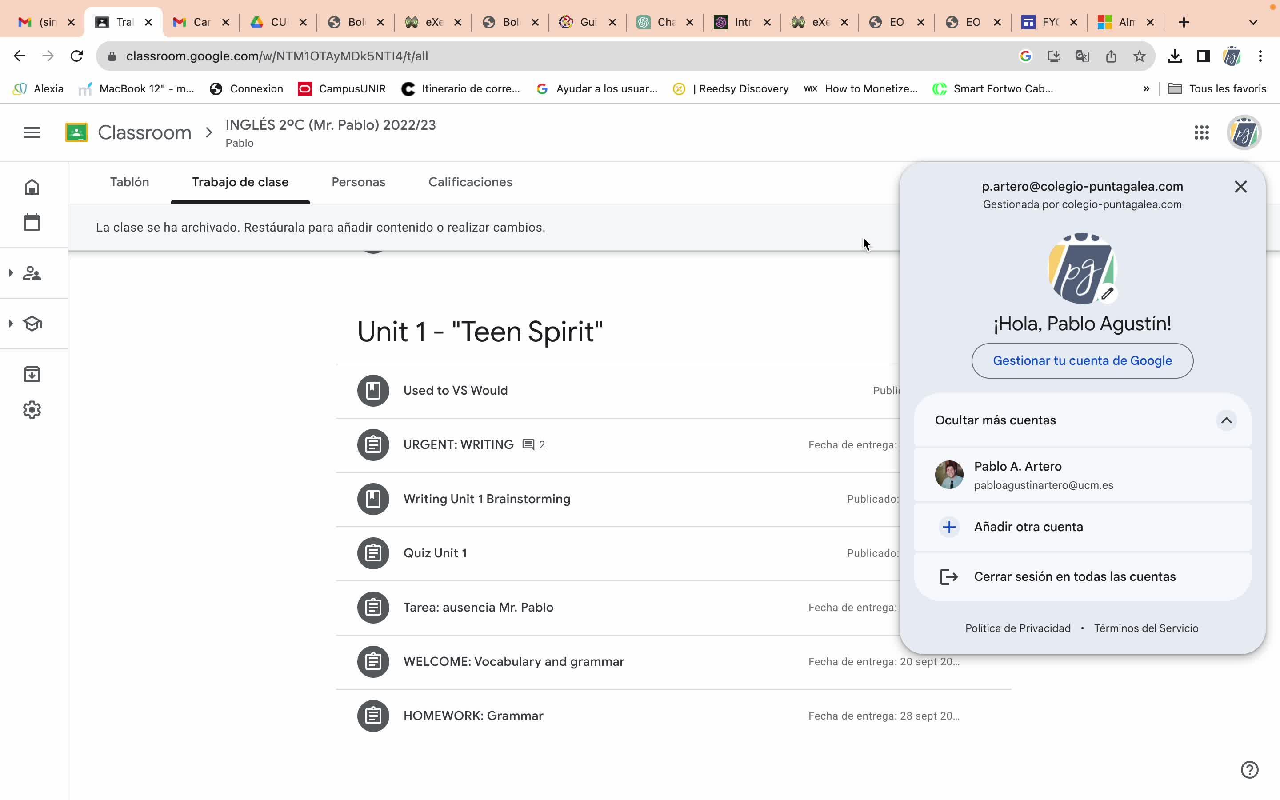Open the Calendar icon in sidebar
The image size is (1280, 800).
click(x=32, y=223)
